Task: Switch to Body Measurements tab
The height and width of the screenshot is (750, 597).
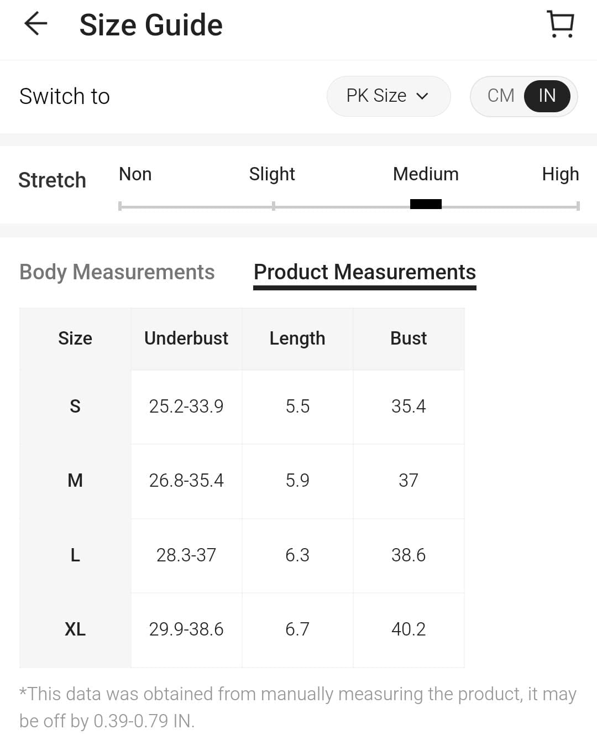Action: [x=117, y=272]
